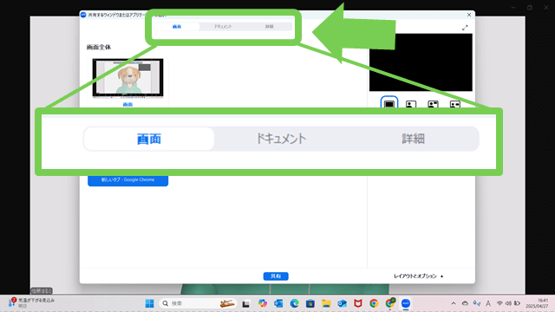Screen dimensions: 555x312
Task: Click the taskbar 検索 search box
Action: (198, 303)
